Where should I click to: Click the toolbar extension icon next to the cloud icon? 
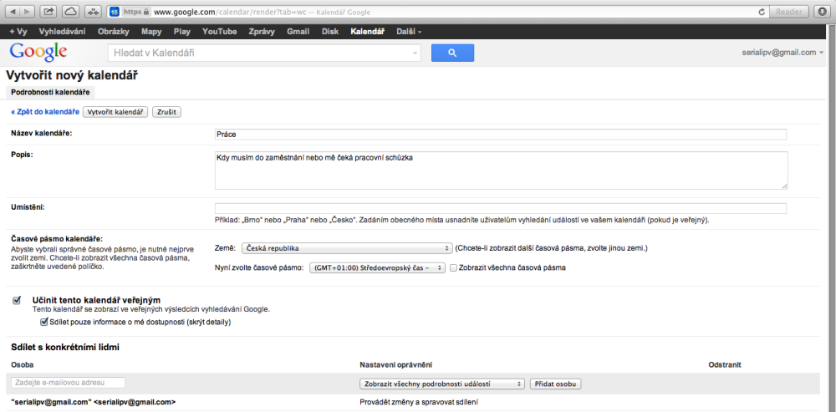[x=93, y=11]
